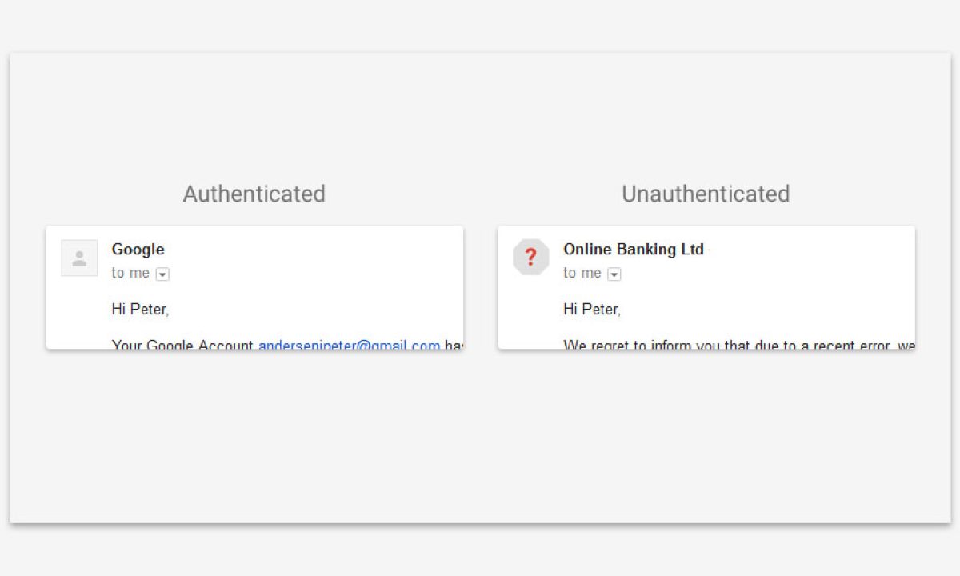Click "Your Google Account" body text
Viewport: 960px width, 576px height.
point(182,345)
